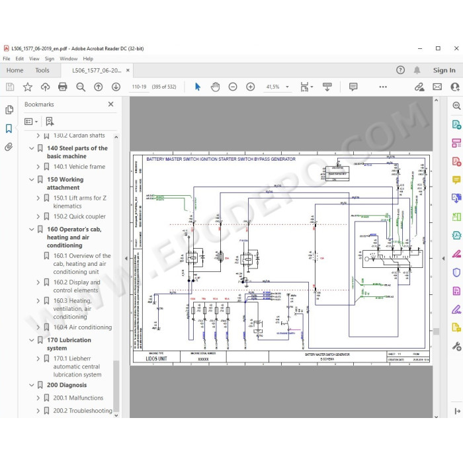Click the zoom percentage field 41,5%

coord(273,87)
